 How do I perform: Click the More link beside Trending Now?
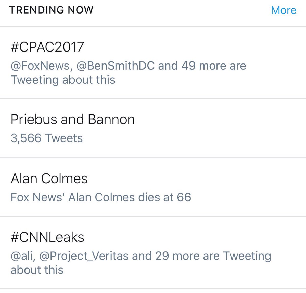[283, 10]
